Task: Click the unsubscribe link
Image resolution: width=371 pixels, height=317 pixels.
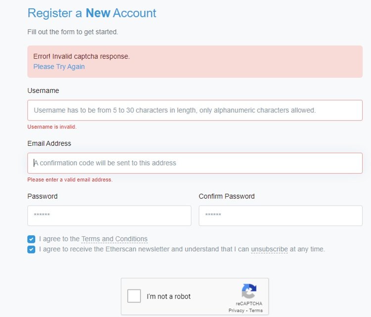Action: tap(269, 249)
